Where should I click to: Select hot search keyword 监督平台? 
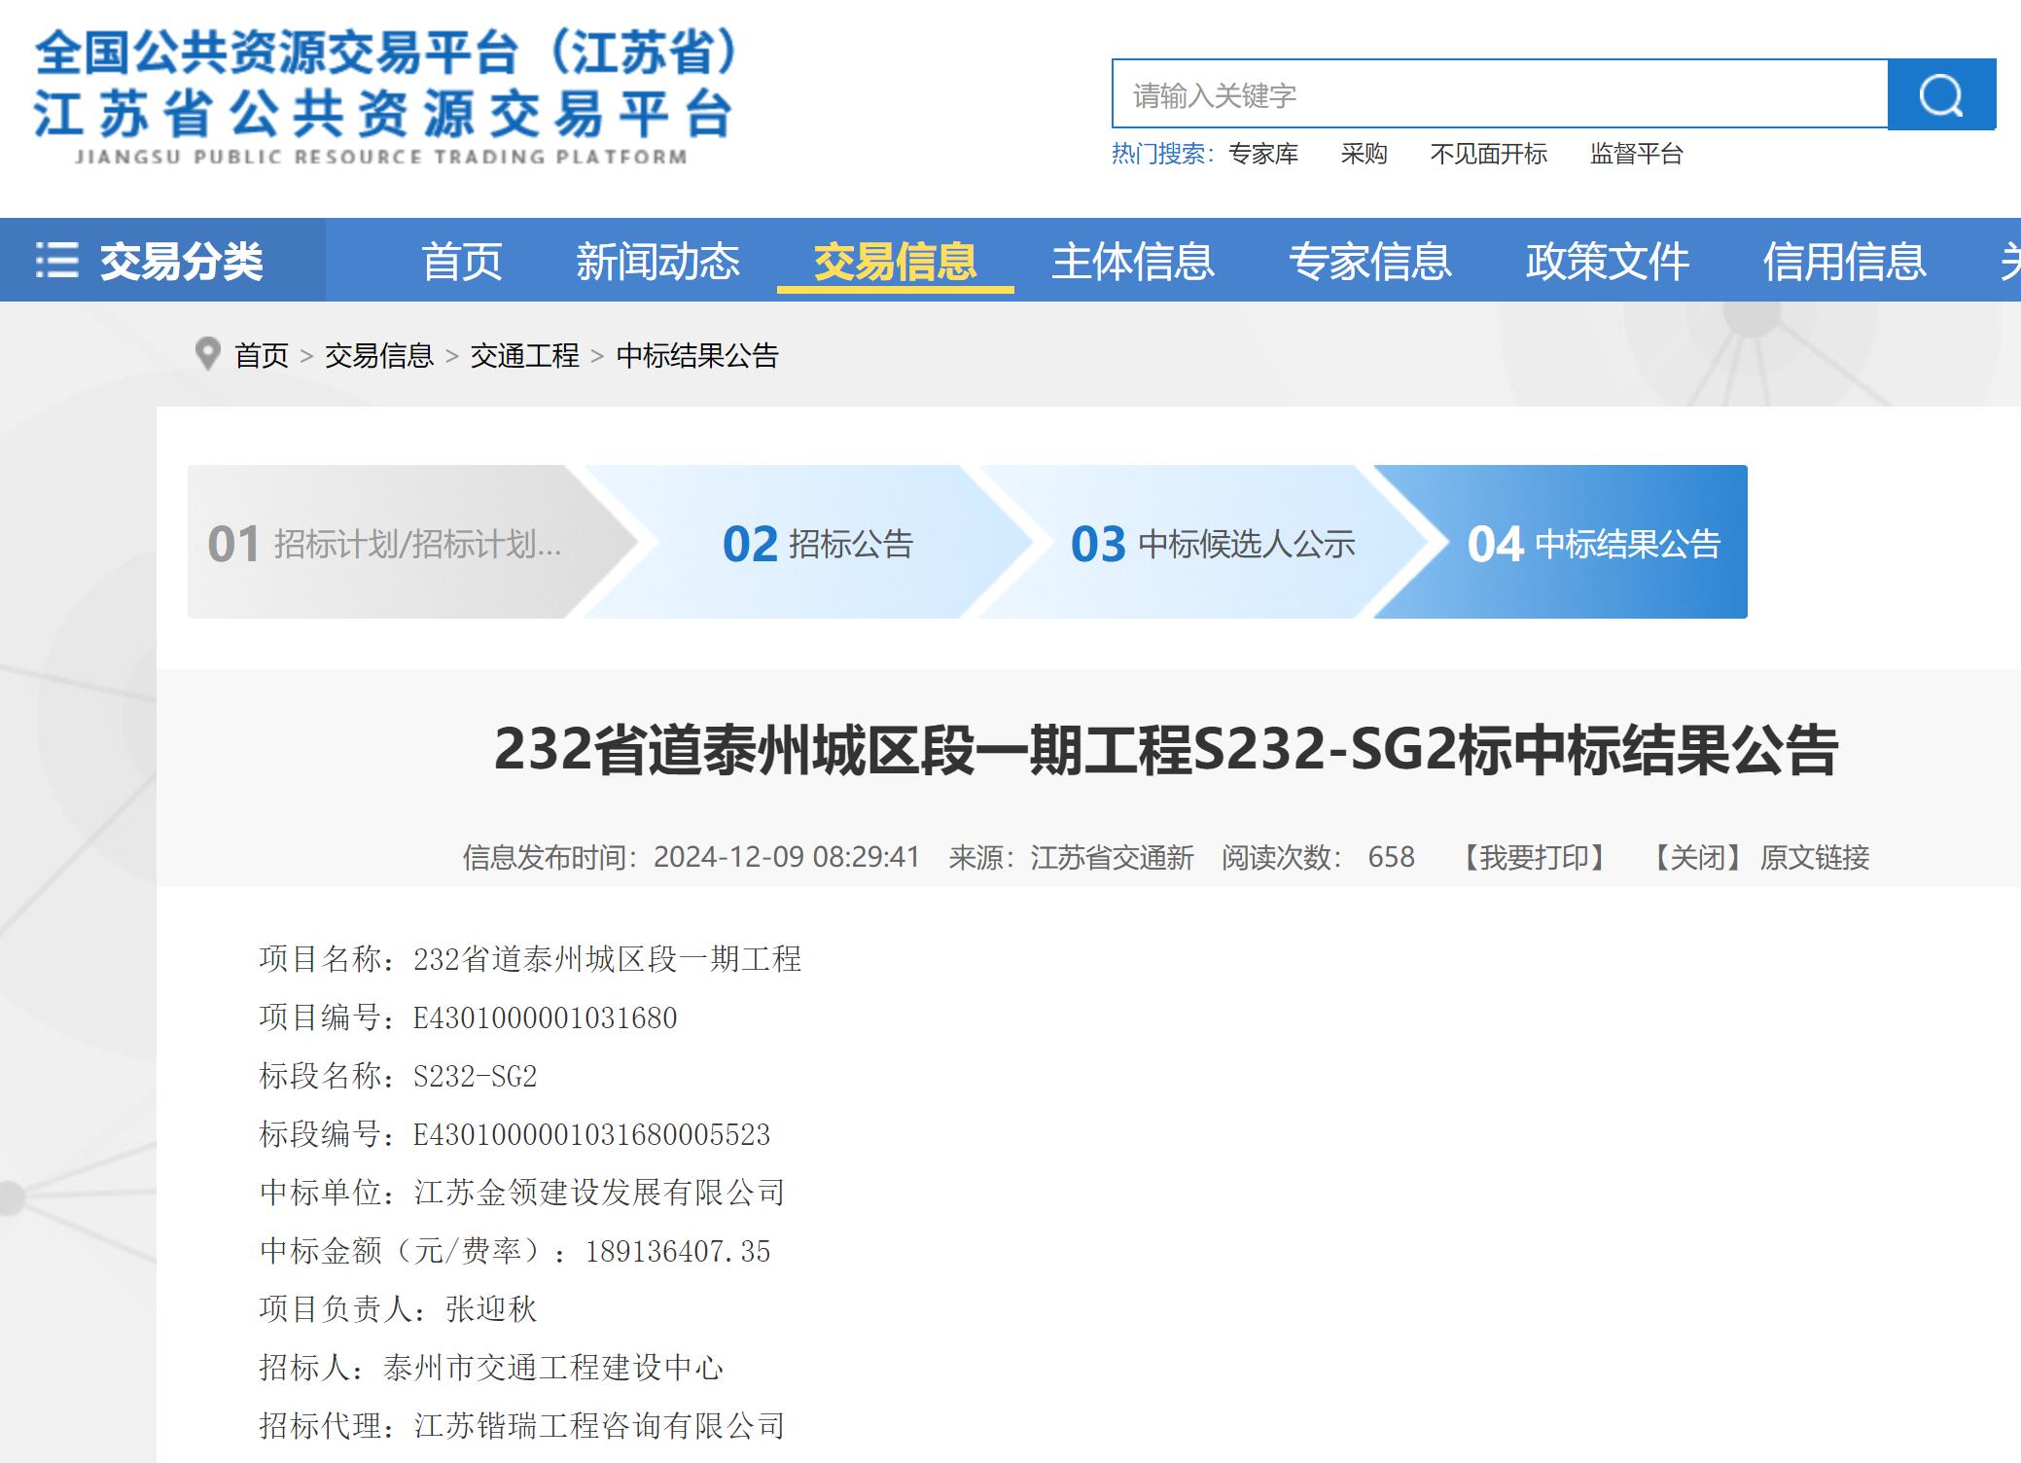click(1636, 154)
